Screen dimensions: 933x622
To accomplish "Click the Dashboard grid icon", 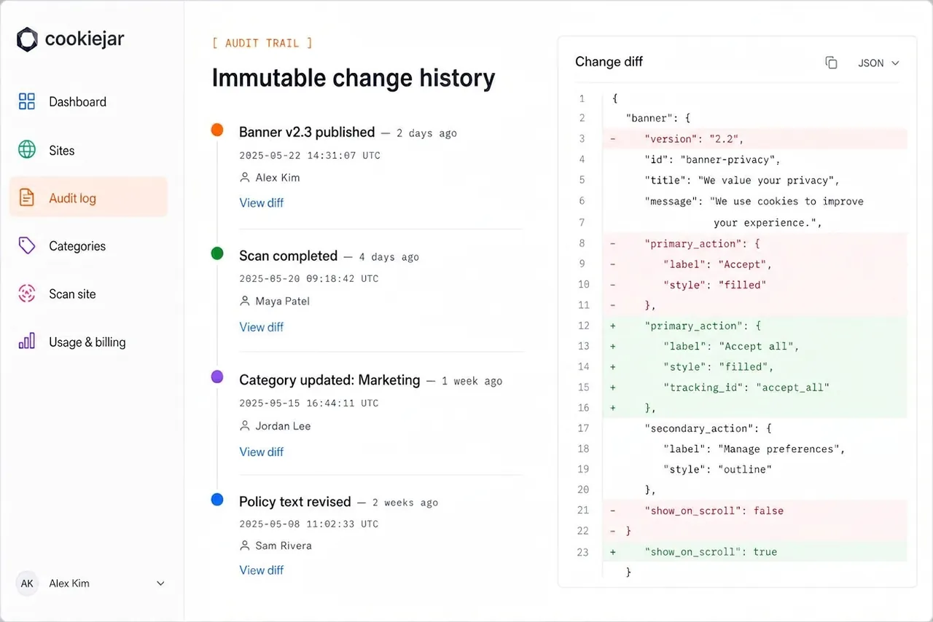I will pyautogui.click(x=27, y=101).
